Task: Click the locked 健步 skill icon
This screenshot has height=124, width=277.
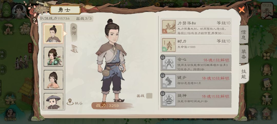Action: pos(169,81)
